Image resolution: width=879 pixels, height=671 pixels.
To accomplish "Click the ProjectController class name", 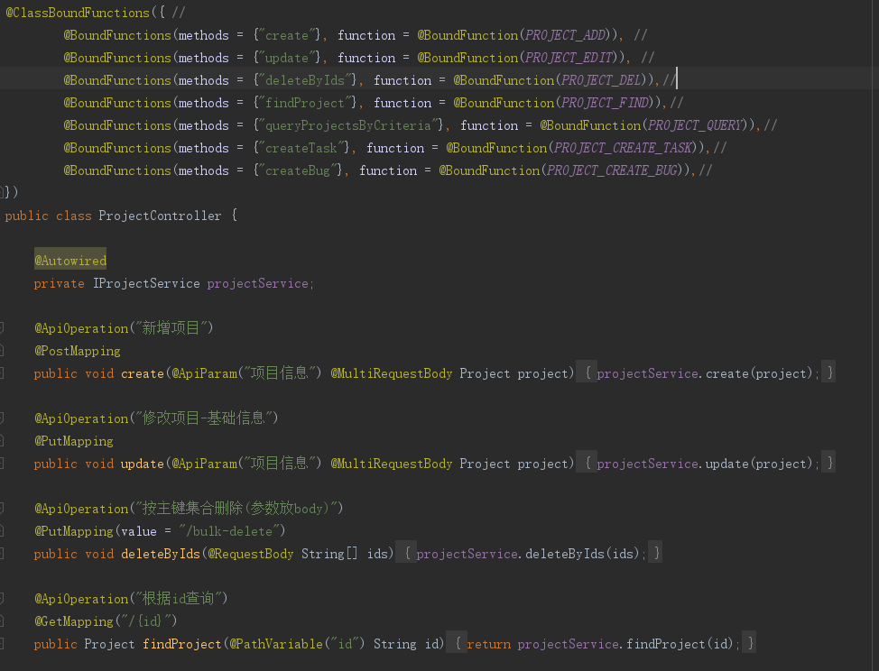I will tap(160, 216).
